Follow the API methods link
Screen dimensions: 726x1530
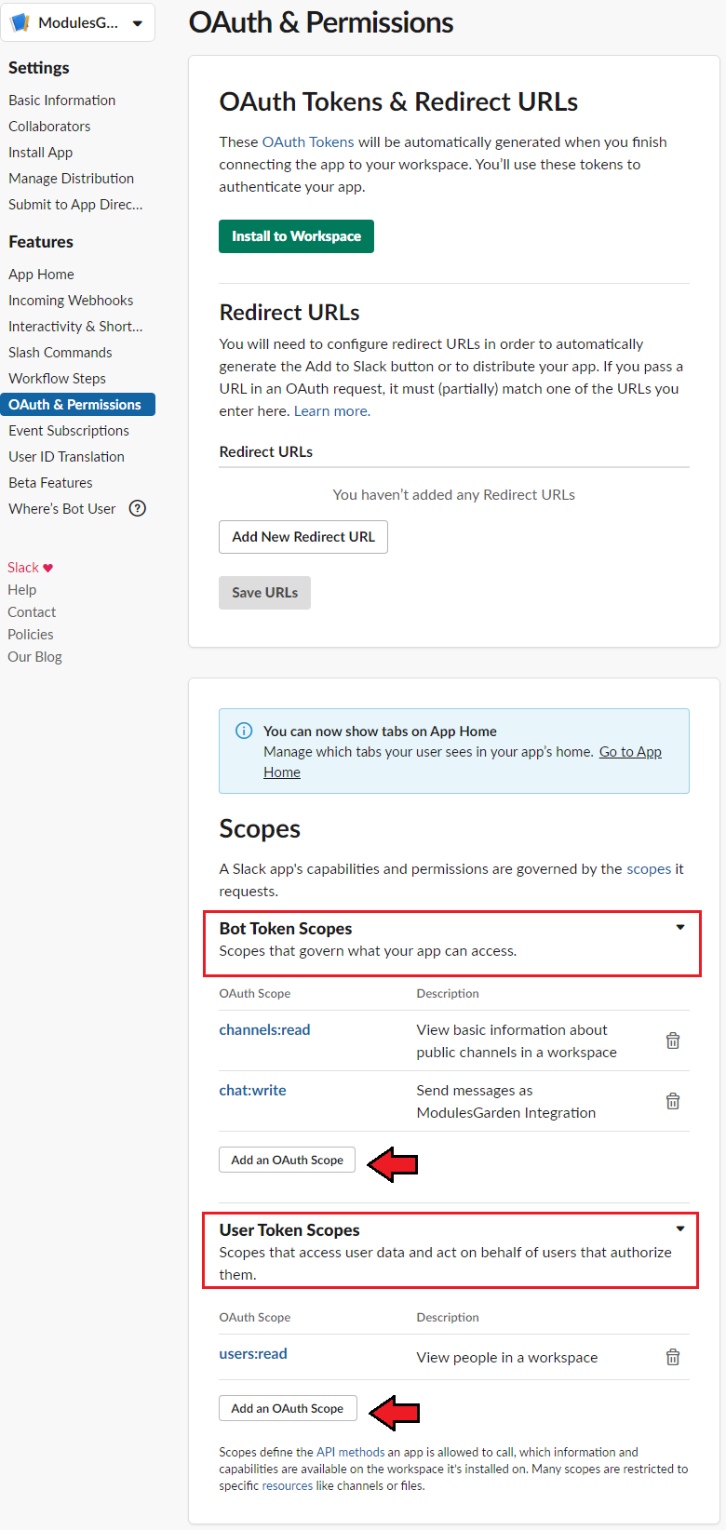(x=350, y=1452)
